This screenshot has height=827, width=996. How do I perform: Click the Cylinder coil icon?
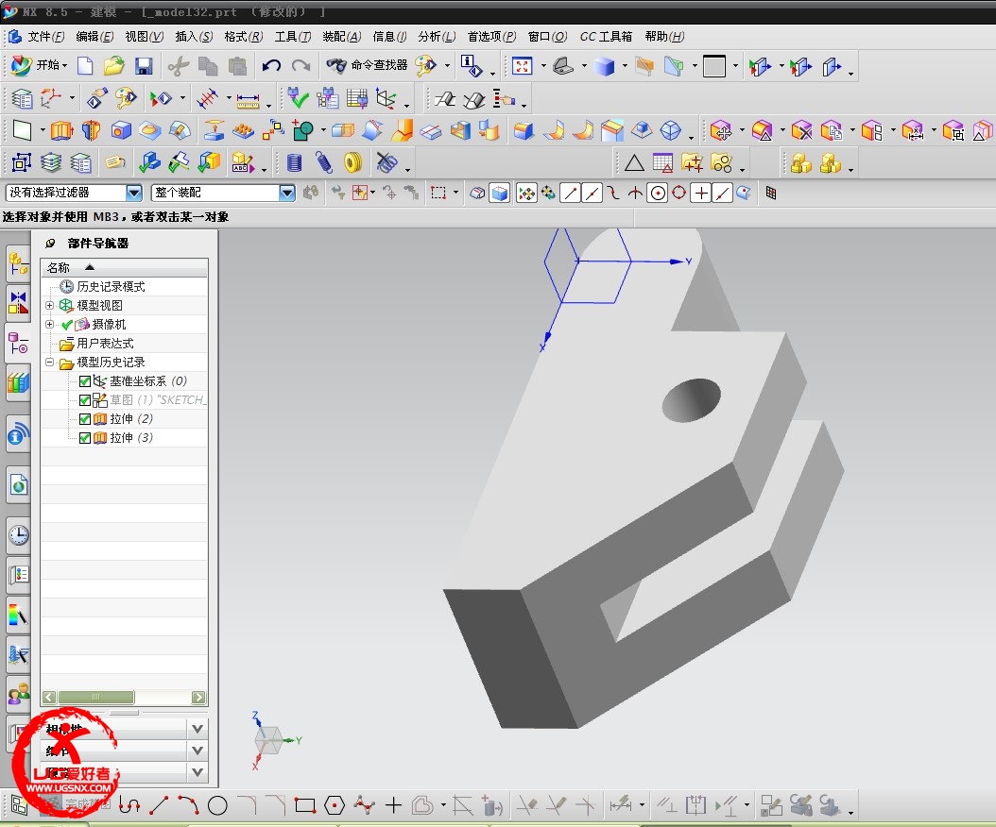point(294,163)
